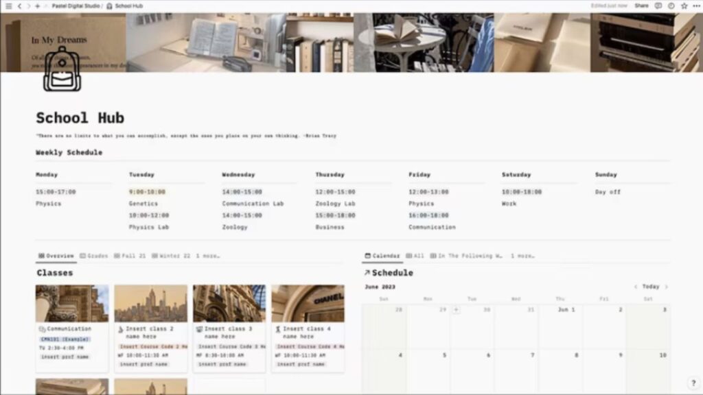Advance calendar to next month
This screenshot has height=395, width=703.
[x=666, y=287]
